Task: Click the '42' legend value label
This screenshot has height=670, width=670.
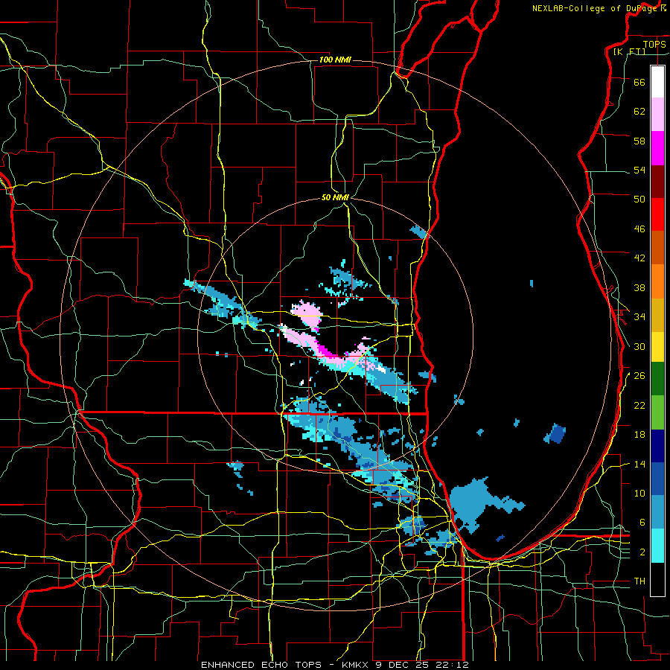Action: tap(639, 258)
